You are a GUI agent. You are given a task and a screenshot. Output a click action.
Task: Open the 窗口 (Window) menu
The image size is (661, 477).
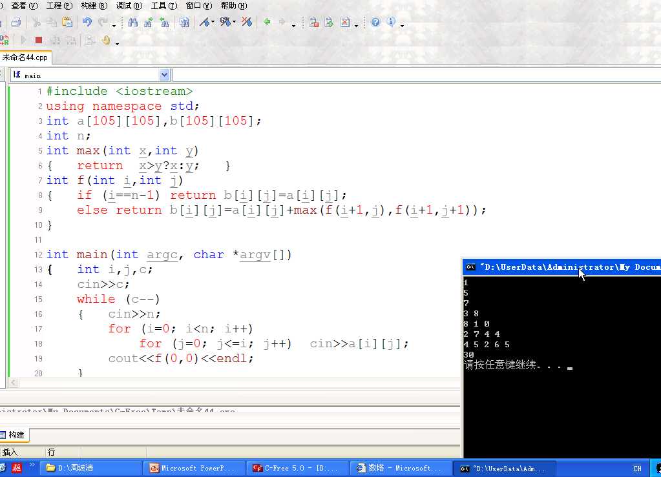click(x=199, y=6)
